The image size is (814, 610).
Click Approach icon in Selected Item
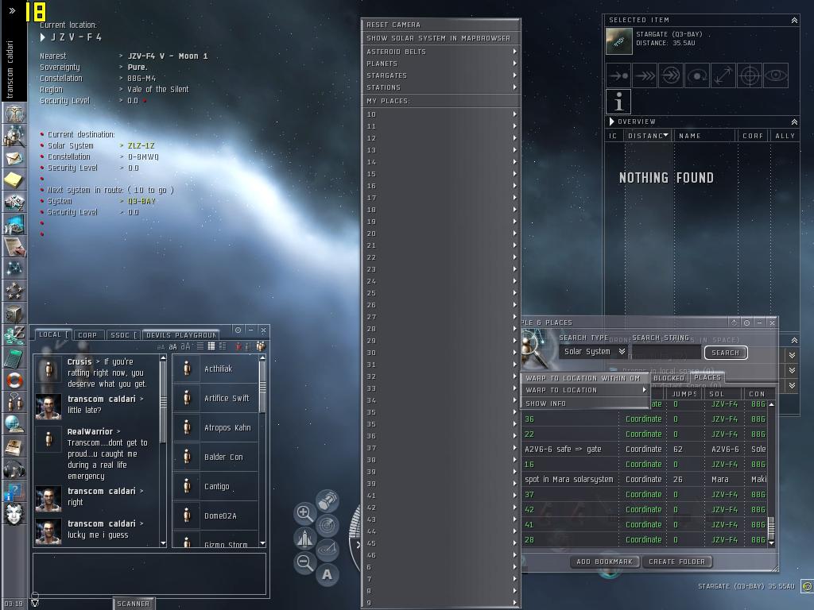[x=618, y=75]
